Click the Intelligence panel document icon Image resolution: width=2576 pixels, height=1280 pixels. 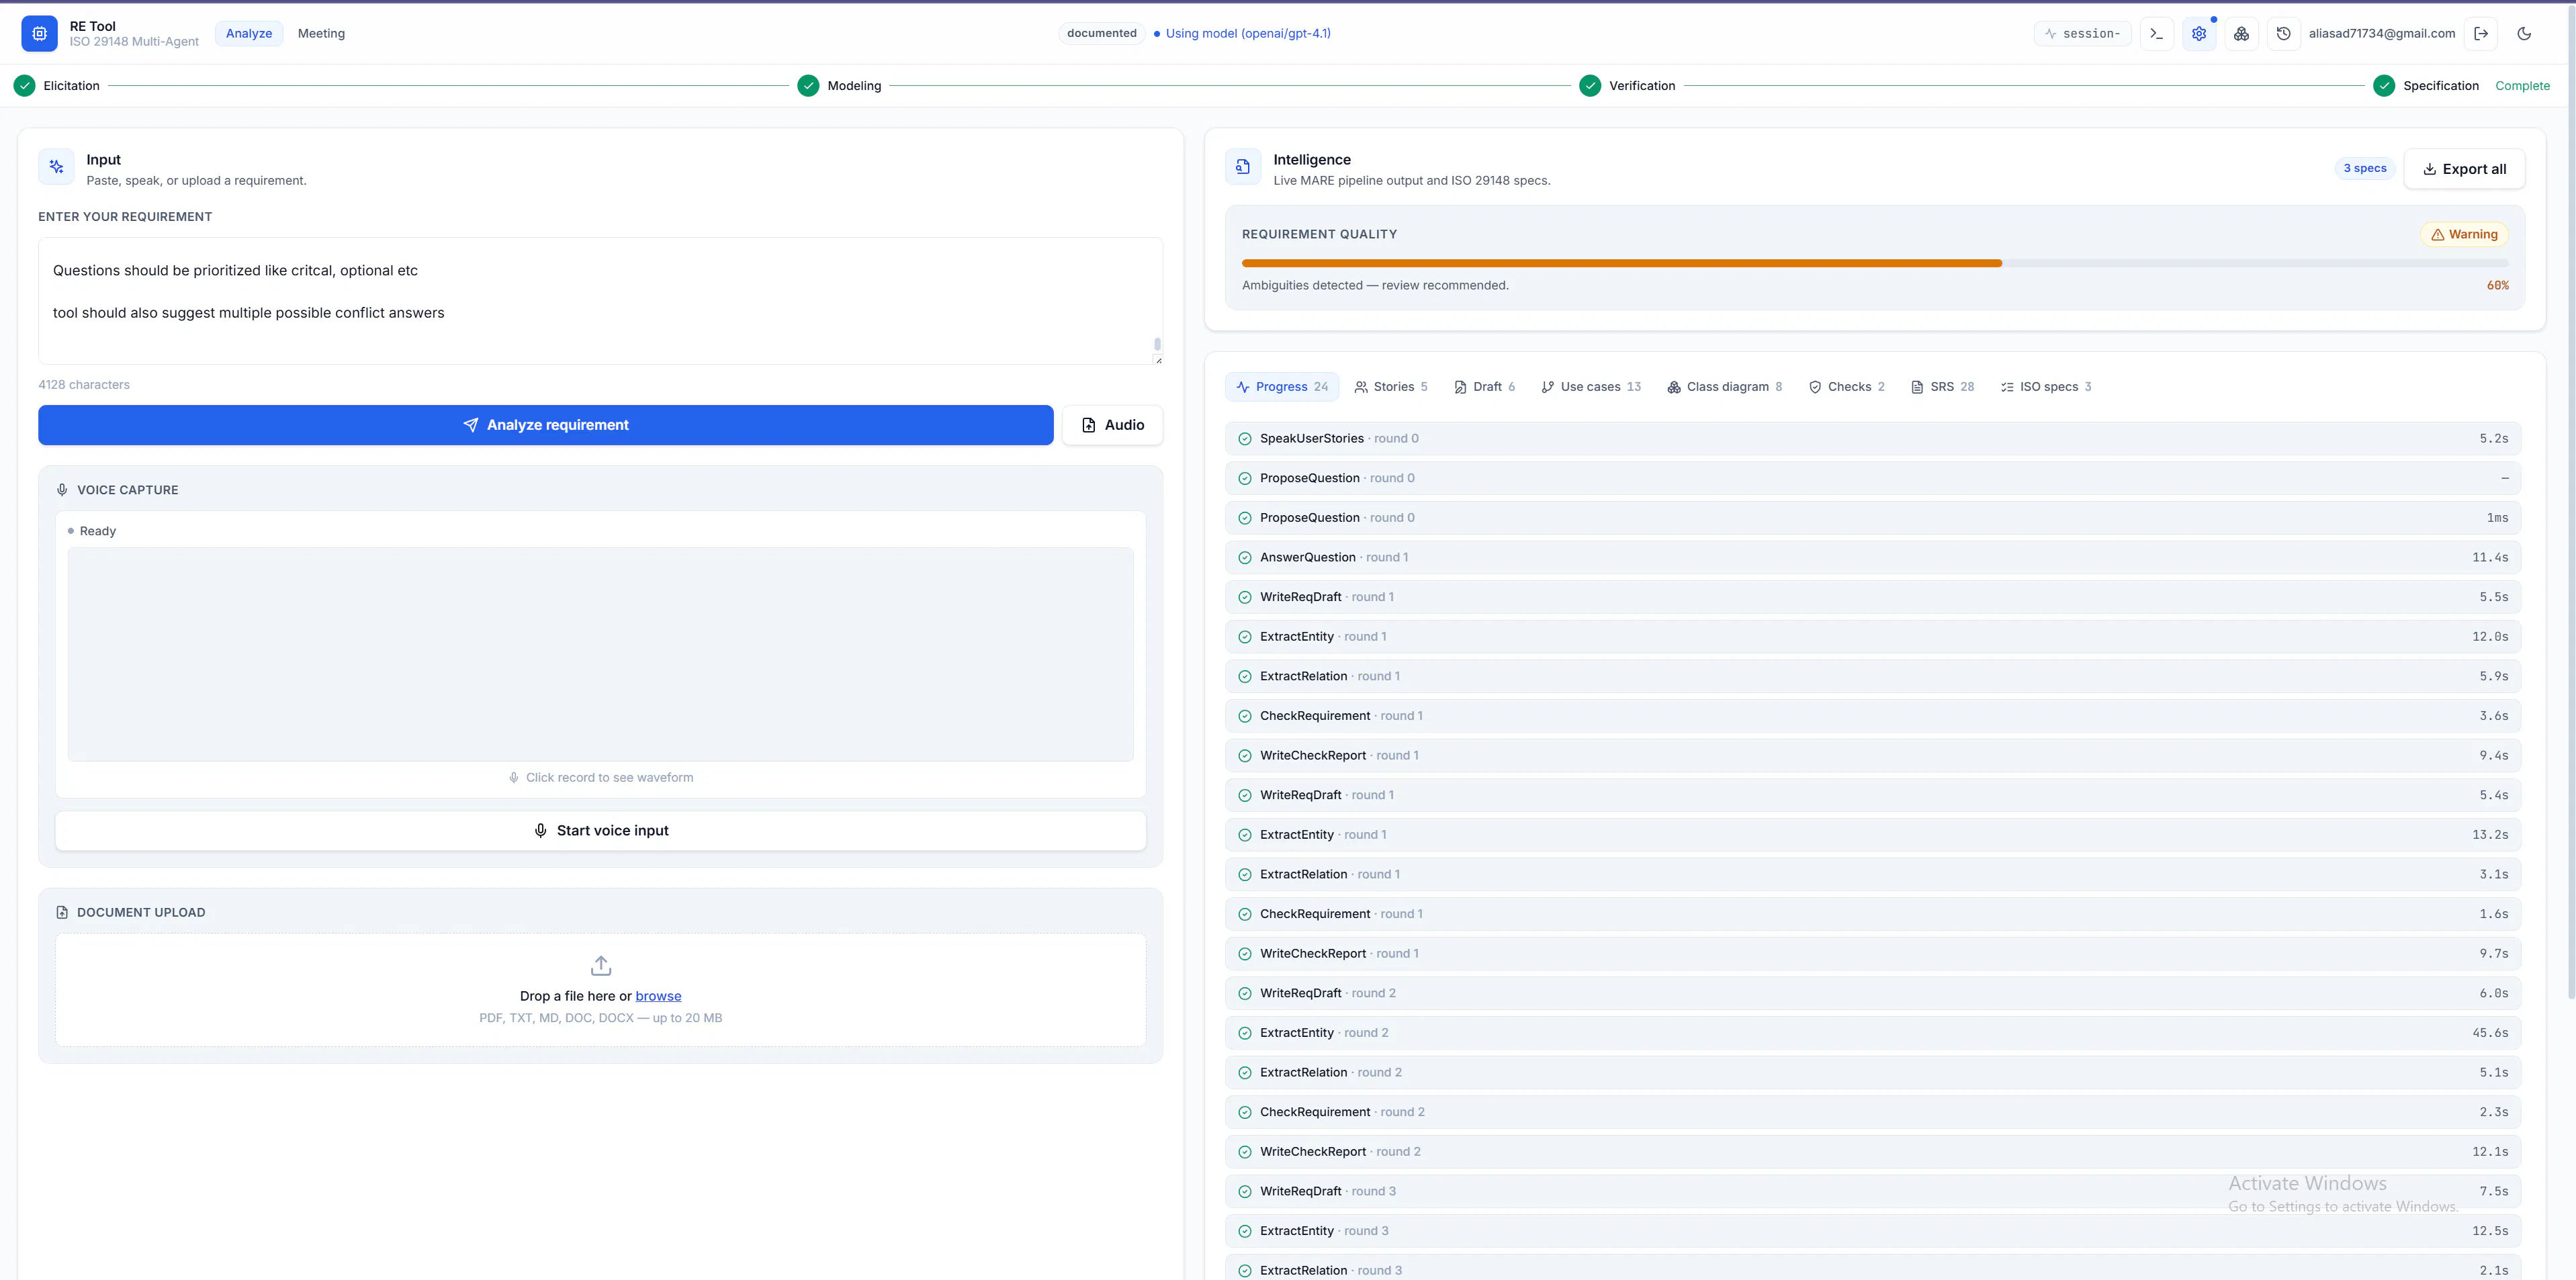click(x=1243, y=167)
